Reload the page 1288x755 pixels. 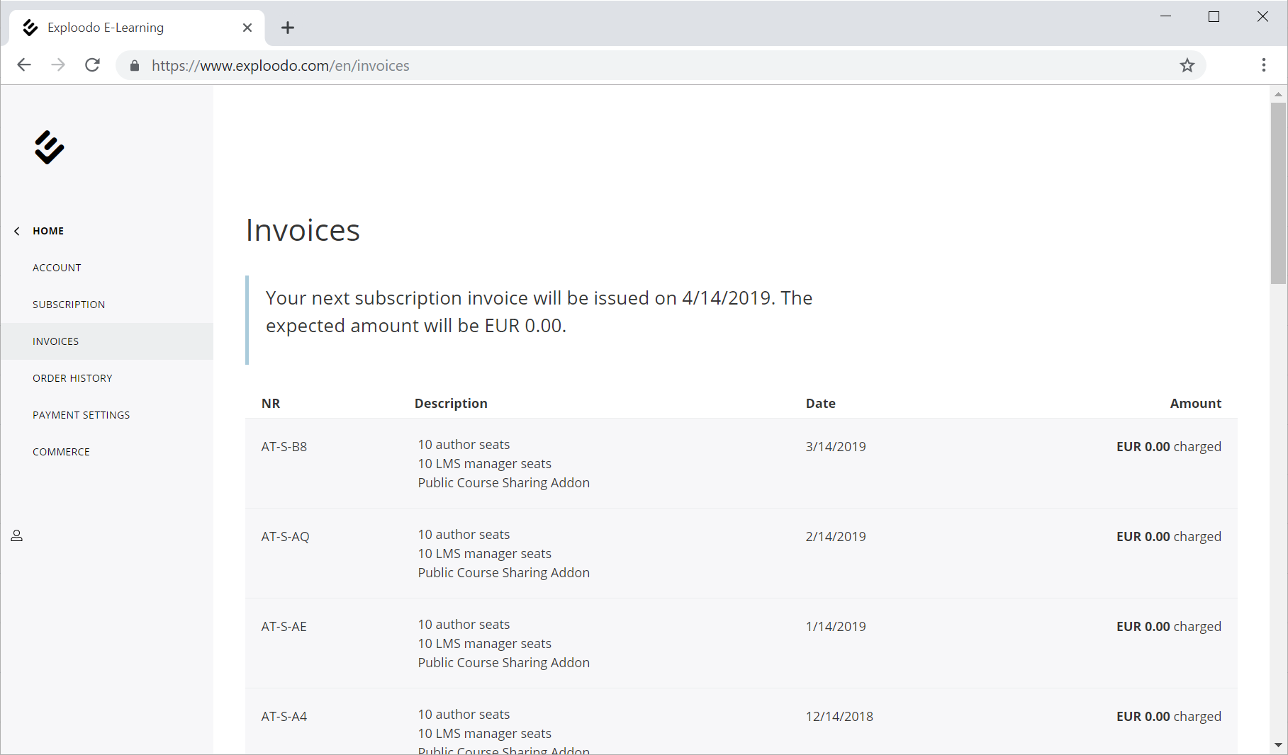click(92, 66)
